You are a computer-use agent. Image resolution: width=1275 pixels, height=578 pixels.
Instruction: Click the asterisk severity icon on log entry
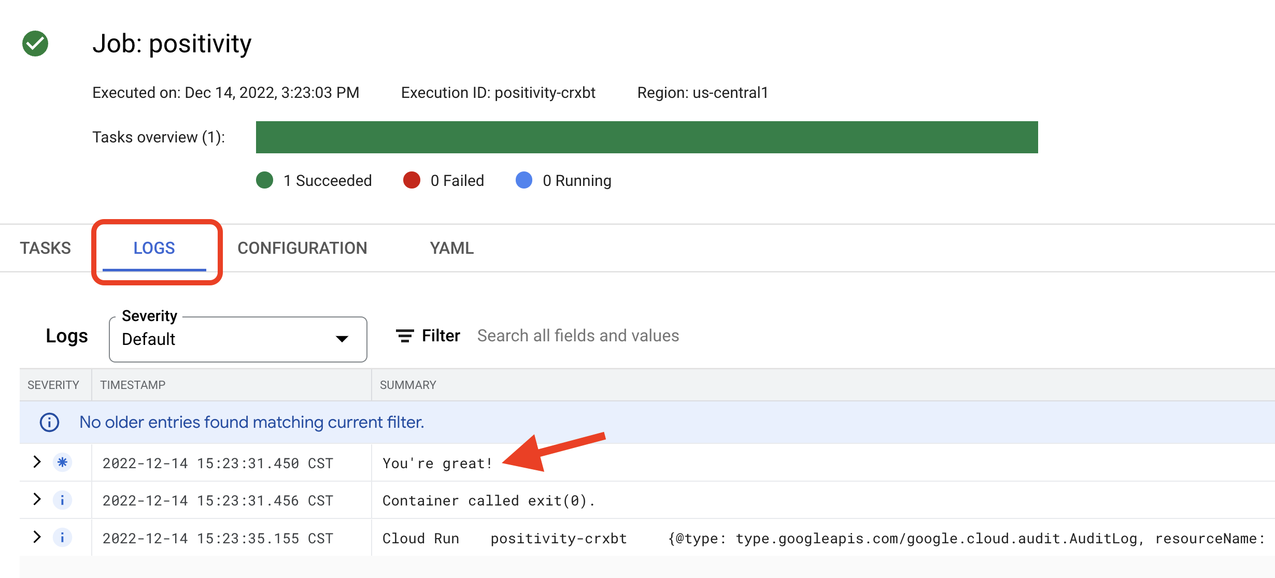63,462
